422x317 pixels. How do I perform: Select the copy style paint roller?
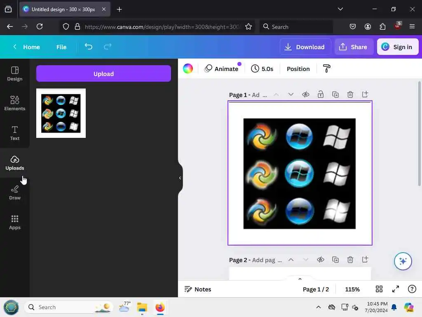pos(326,69)
